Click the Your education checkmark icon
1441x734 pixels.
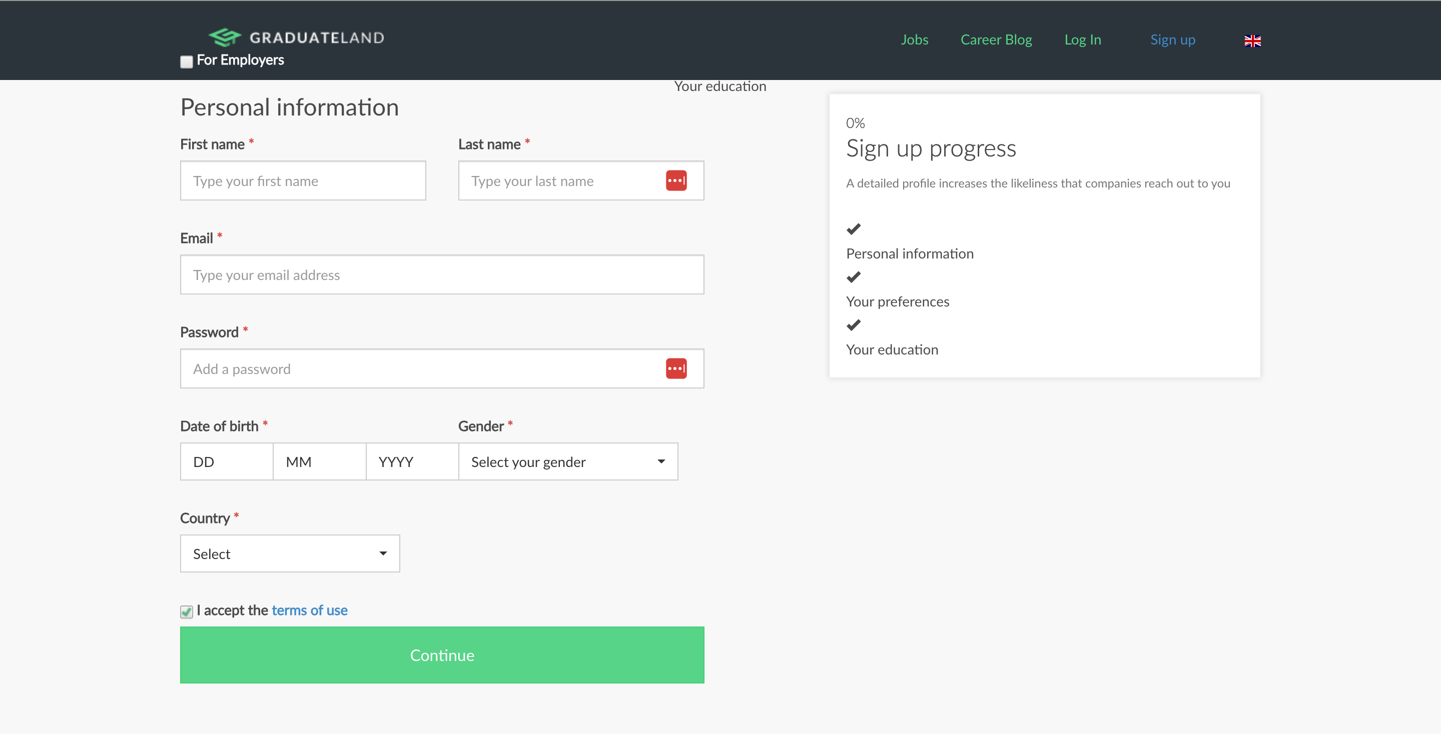coord(854,325)
